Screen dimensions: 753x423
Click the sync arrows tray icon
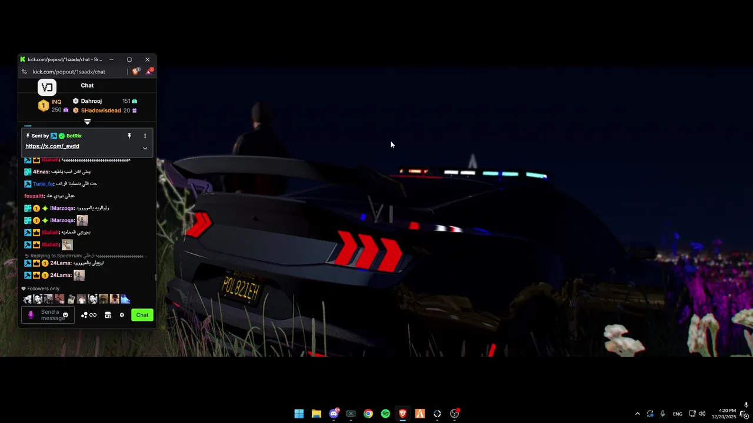click(650, 414)
